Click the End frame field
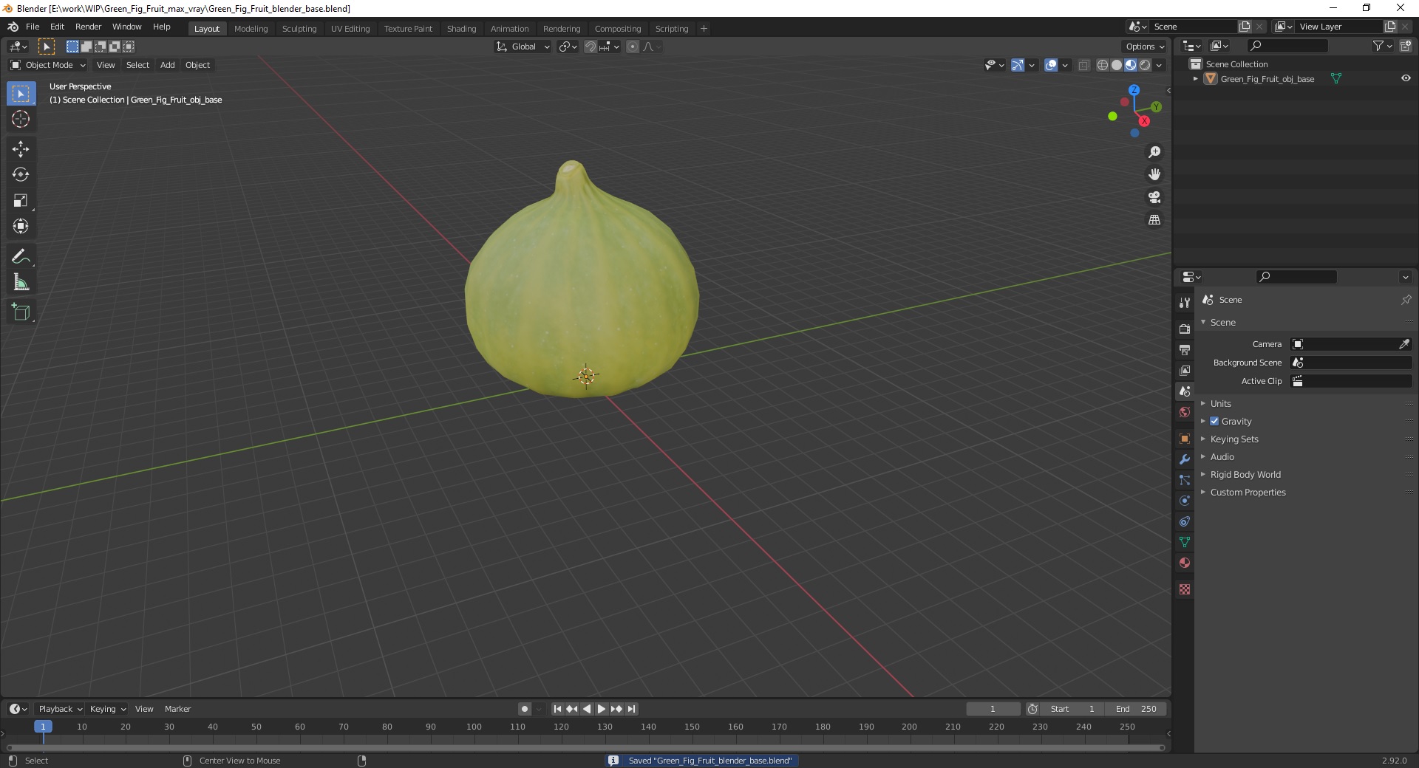Viewport: 1419px width, 768px height. 1136,709
